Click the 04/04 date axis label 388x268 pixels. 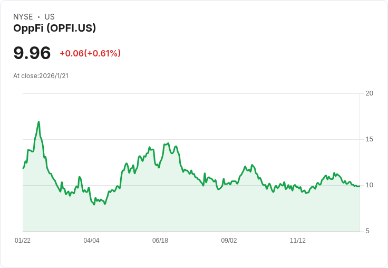(x=91, y=241)
